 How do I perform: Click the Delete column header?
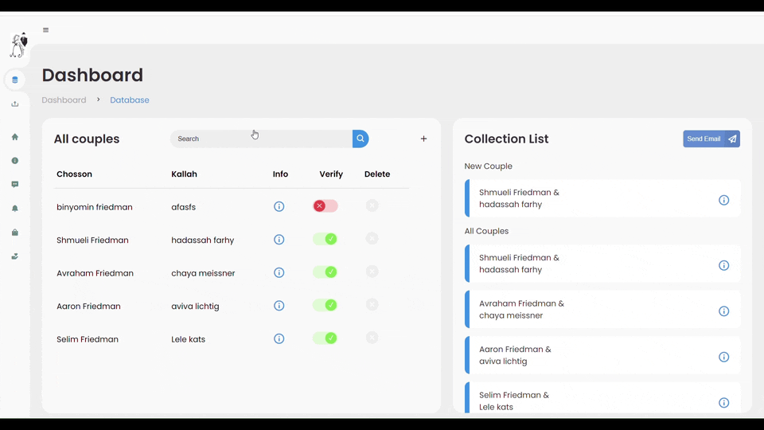click(377, 174)
